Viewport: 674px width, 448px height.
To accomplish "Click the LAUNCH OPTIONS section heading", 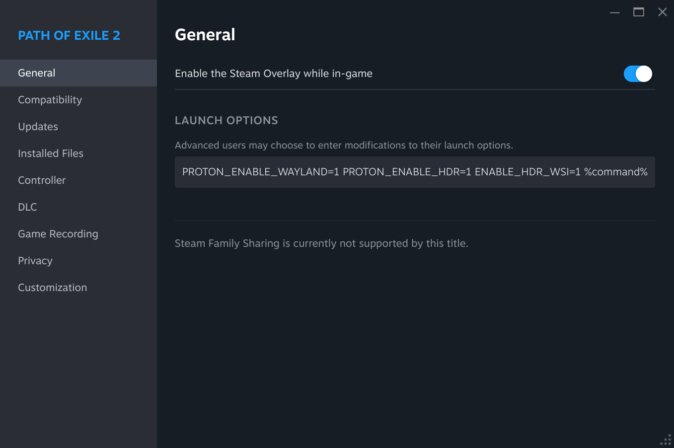I will [226, 120].
